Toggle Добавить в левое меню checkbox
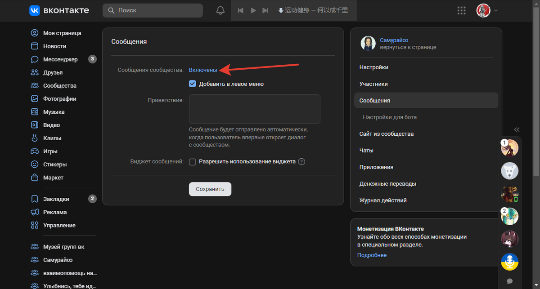The image size is (540, 289). 193,84
